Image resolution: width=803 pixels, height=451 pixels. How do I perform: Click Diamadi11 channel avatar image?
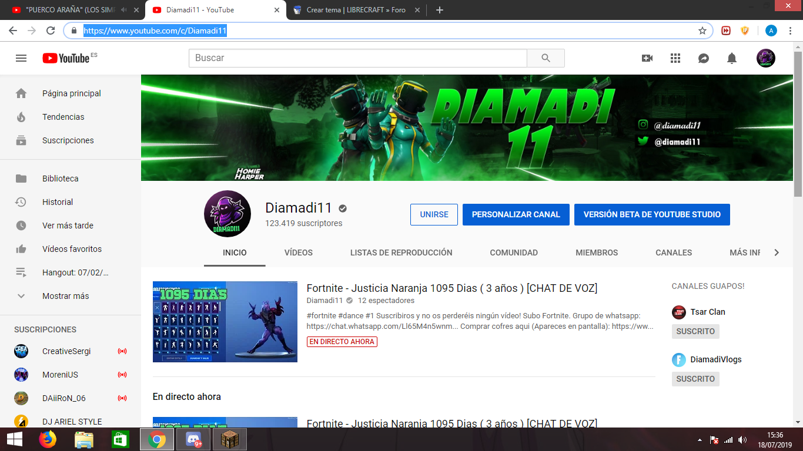[x=227, y=214]
